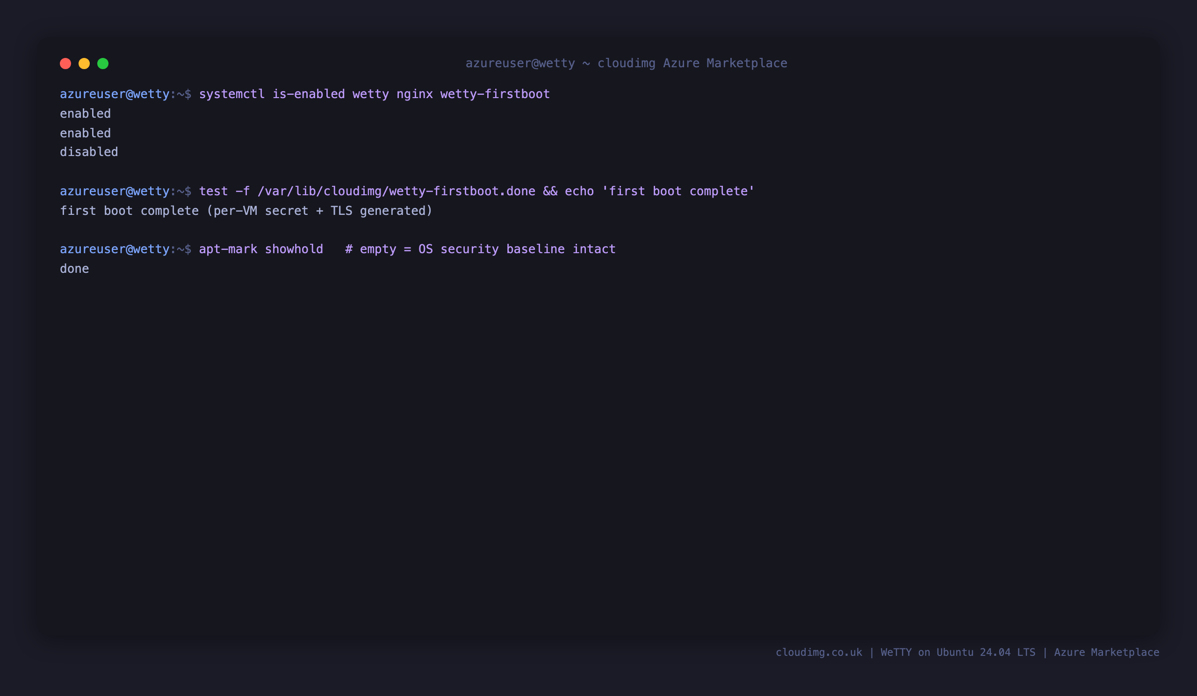
Task: Click 'Azure Marketplace' in the footer
Action: tap(1106, 653)
